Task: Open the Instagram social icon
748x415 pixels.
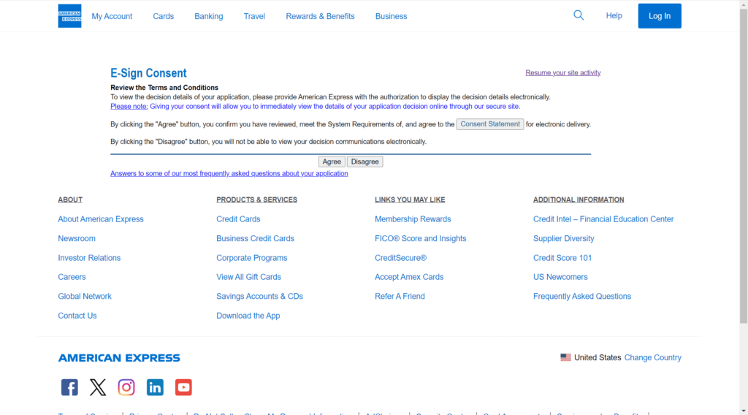Action: click(126, 387)
